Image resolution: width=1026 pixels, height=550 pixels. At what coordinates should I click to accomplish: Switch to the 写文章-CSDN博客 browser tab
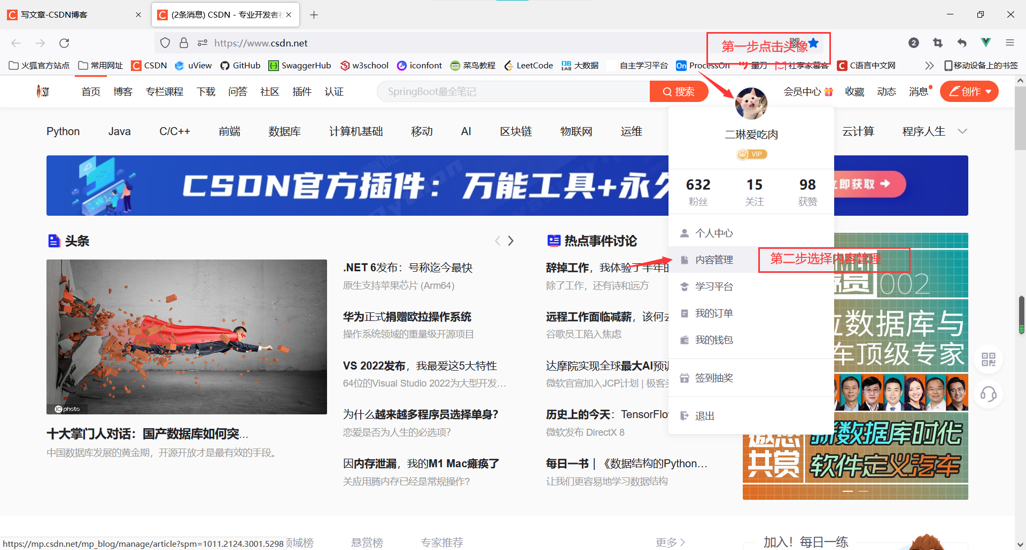pyautogui.click(x=75, y=14)
